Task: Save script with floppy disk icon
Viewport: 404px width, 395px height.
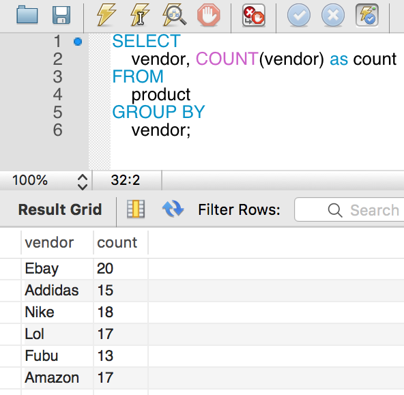Action: 61,15
